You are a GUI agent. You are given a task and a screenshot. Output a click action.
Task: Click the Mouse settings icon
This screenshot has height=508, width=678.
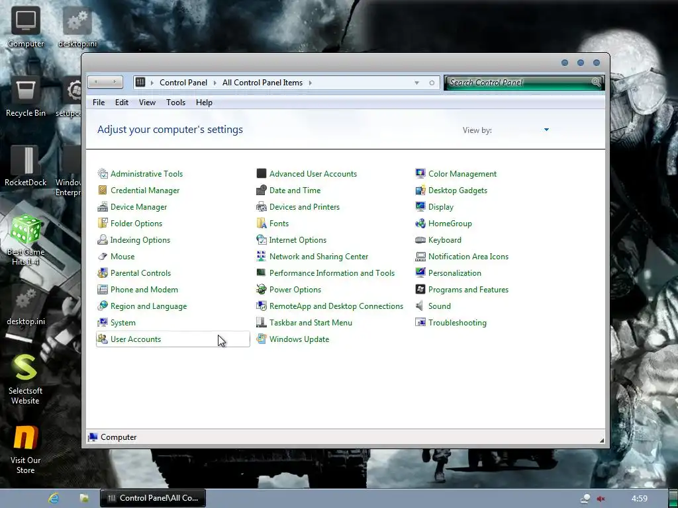tap(103, 257)
